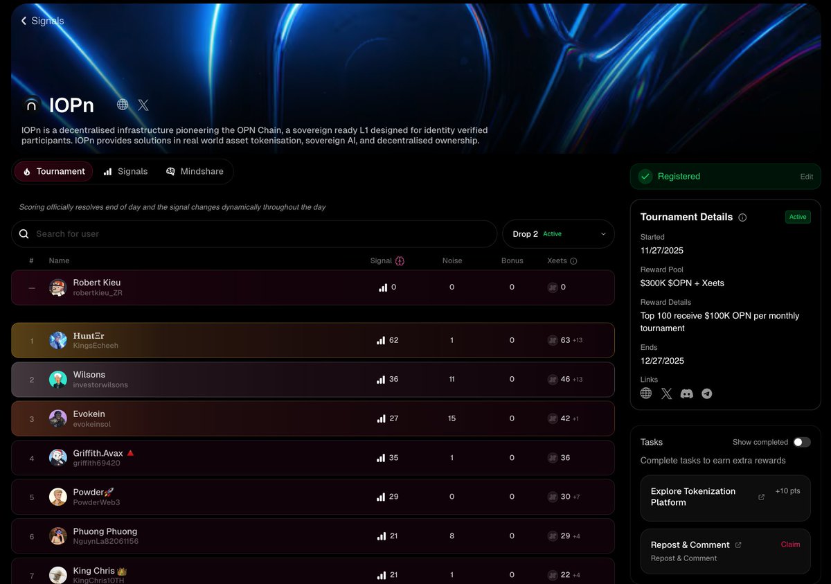The height and width of the screenshot is (584, 831).
Task: Open Phuong Phuong's profile avatar
Action: pos(57,536)
